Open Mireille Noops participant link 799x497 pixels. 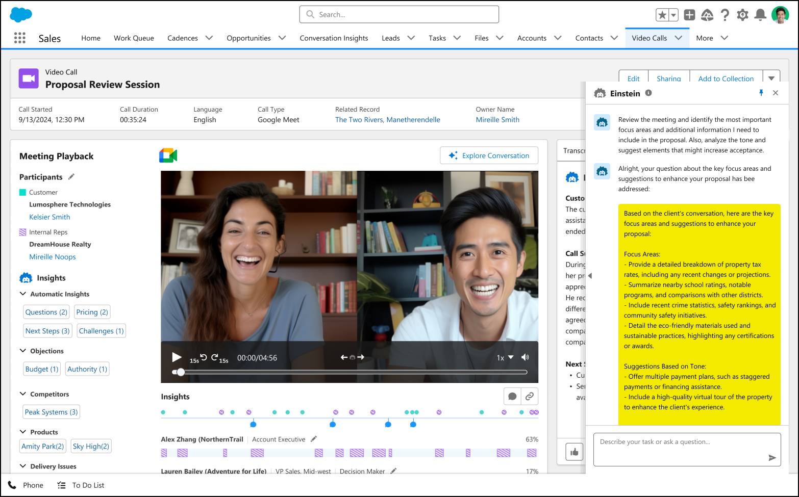click(52, 257)
